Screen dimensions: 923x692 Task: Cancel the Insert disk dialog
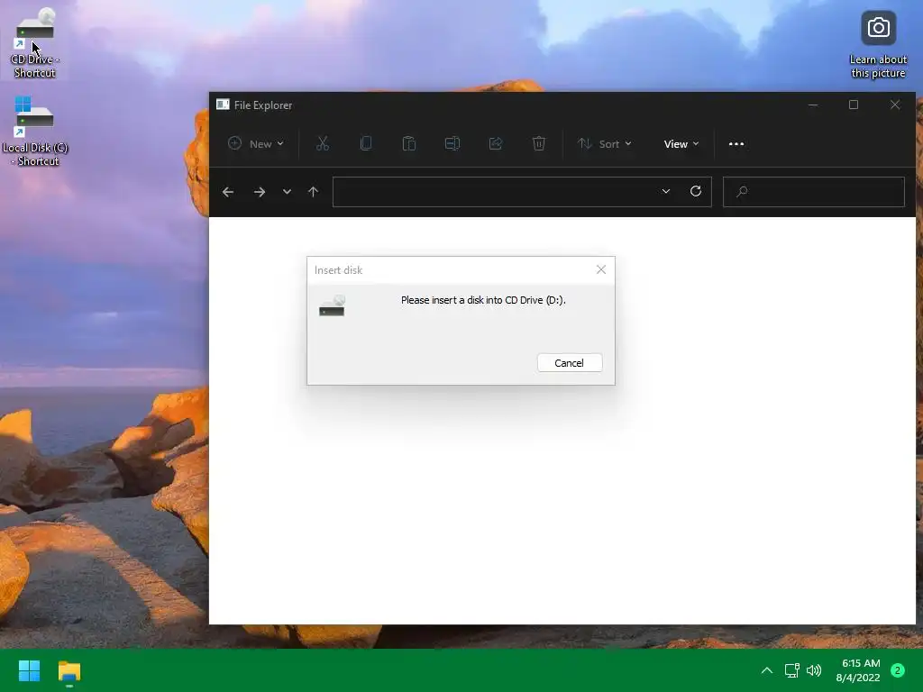point(570,363)
